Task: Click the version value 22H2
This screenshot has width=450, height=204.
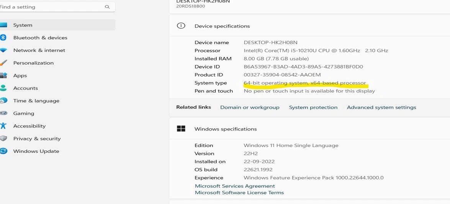Action: (x=250, y=153)
